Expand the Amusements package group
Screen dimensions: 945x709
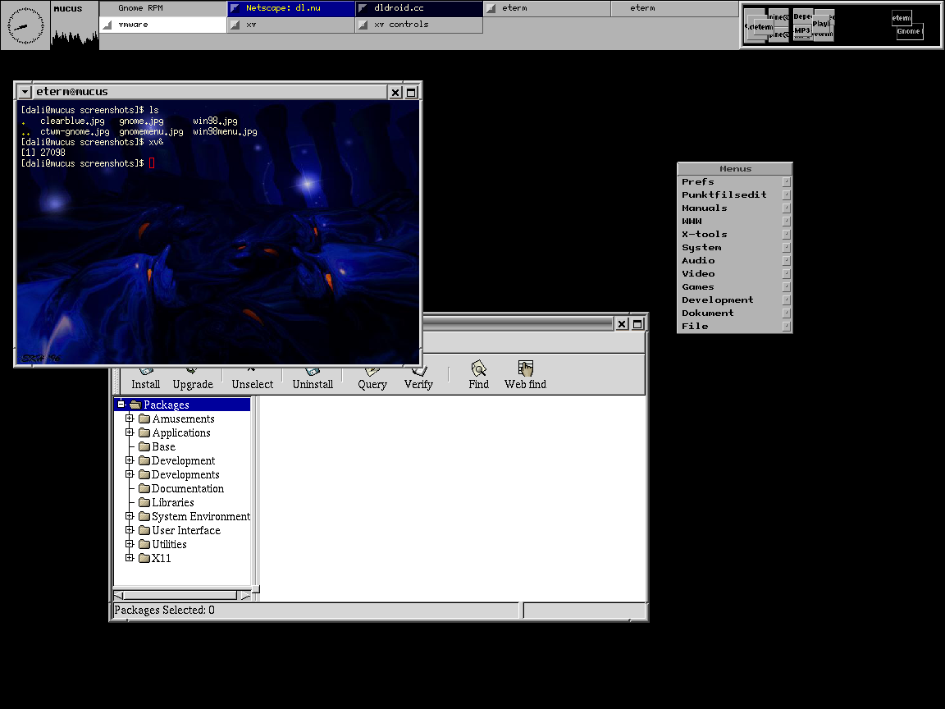click(x=129, y=418)
